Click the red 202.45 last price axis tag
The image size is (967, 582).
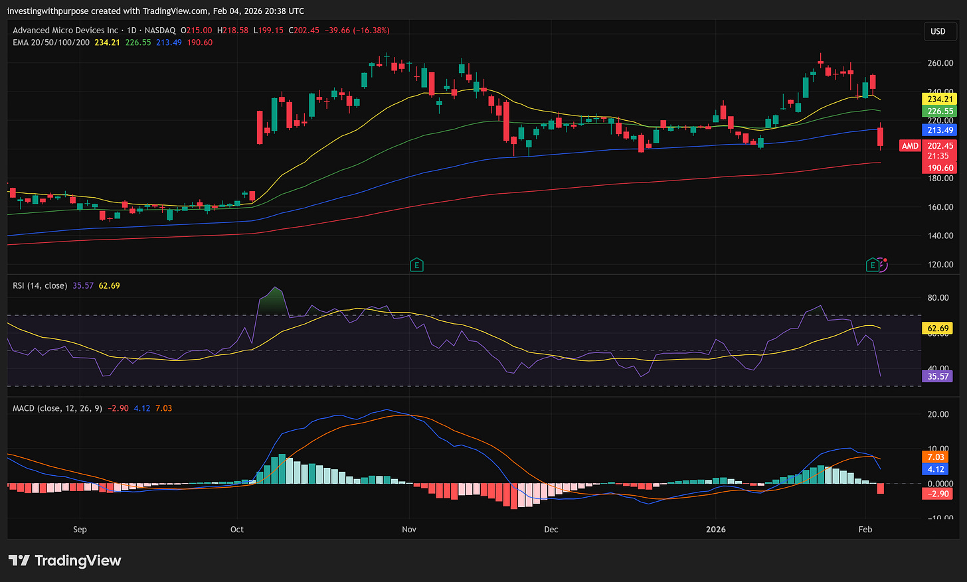(940, 146)
